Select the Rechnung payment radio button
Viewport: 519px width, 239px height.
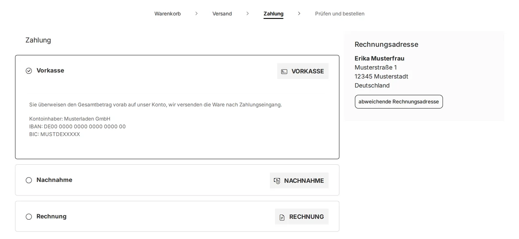[x=29, y=217]
